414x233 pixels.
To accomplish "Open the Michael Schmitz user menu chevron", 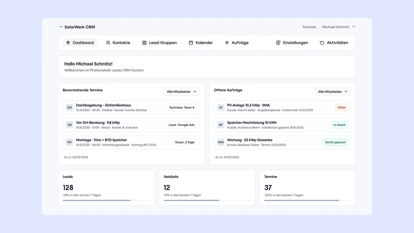I will pyautogui.click(x=354, y=27).
